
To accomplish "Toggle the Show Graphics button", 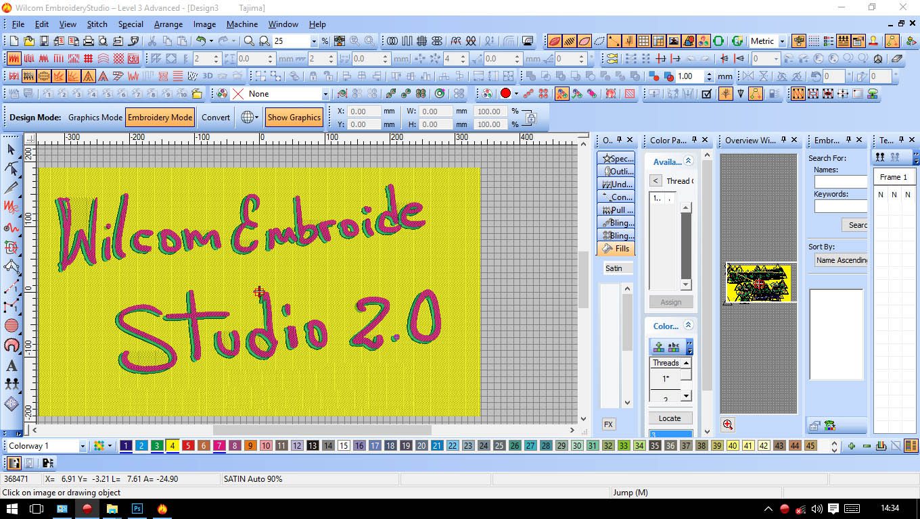I will (294, 117).
